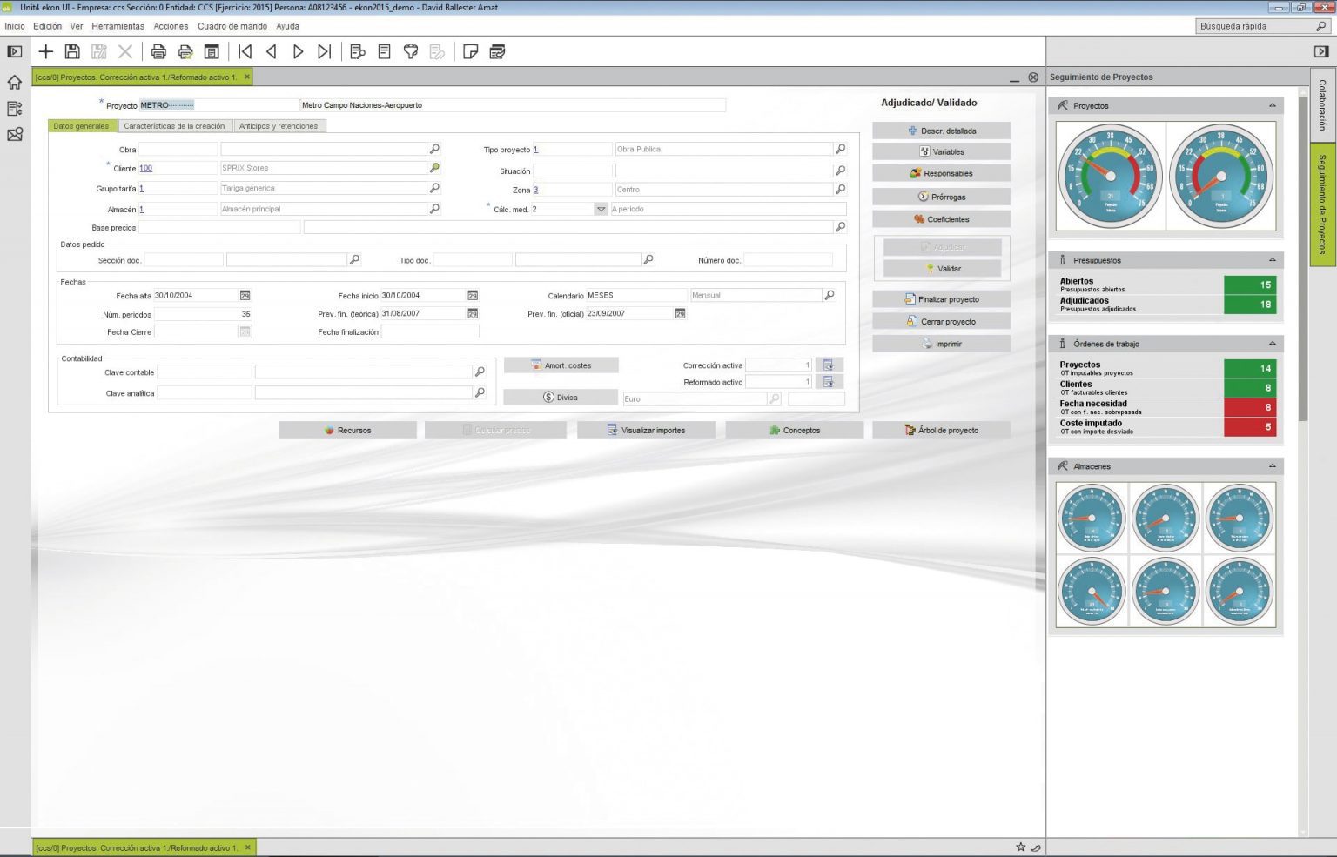1337x857 pixels.
Task: Open the Herramientas menu
Action: [118, 26]
